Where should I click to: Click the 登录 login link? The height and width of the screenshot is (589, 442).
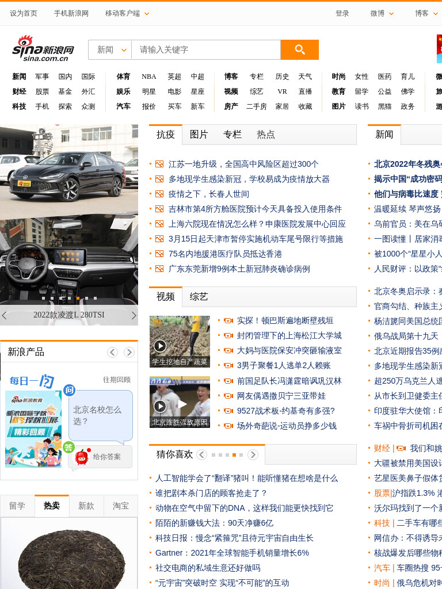342,14
